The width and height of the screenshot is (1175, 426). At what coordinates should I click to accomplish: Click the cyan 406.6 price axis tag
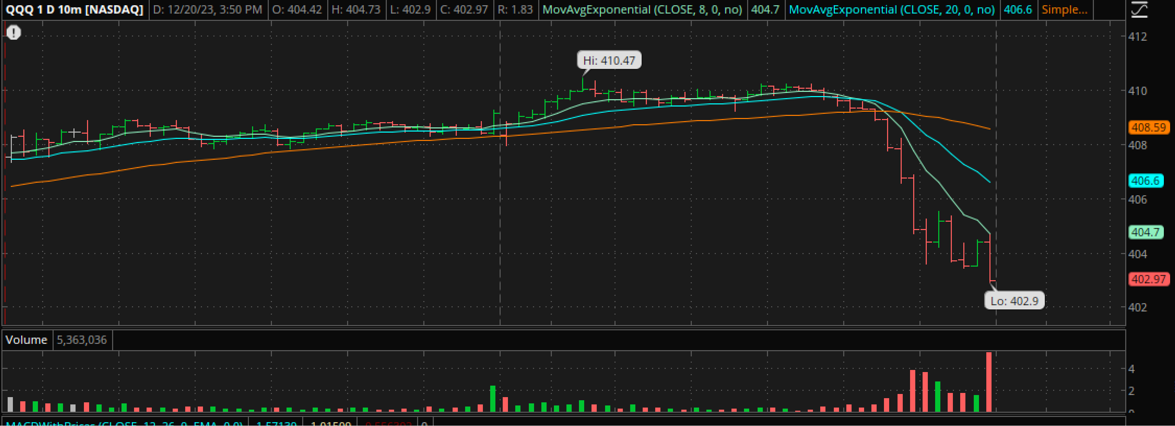click(1145, 181)
